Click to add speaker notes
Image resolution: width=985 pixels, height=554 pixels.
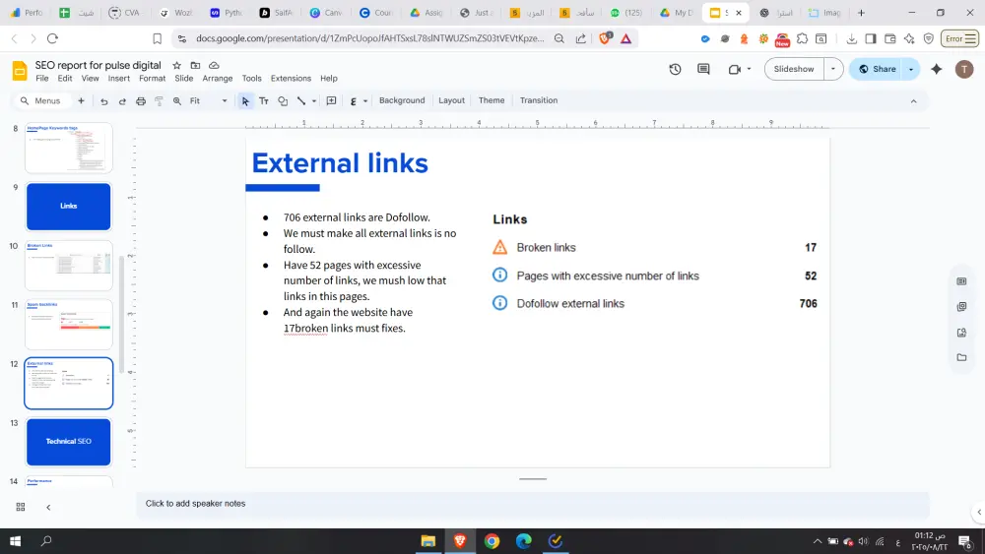(532, 503)
